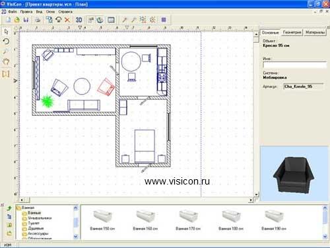Open the Окна menu

click(50, 11)
